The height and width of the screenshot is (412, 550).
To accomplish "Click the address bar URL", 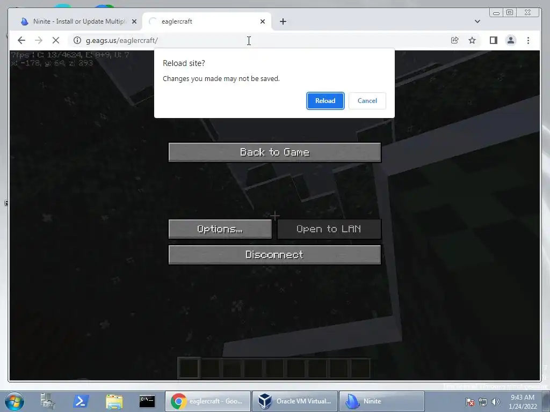I will pos(122,40).
